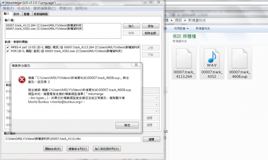Click the 開始合成(R) button

[53, 149]
